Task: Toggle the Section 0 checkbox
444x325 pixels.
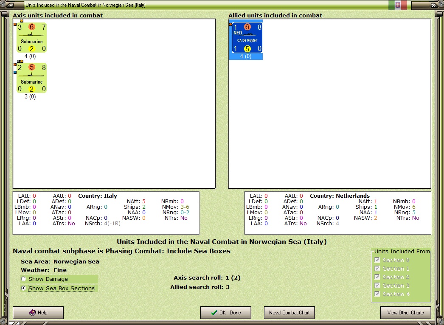Action: (377, 260)
